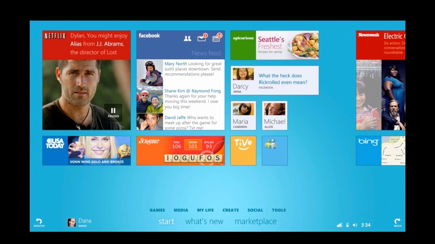This screenshot has width=435, height=244.
Task: Open the Tools category
Action: 279,210
